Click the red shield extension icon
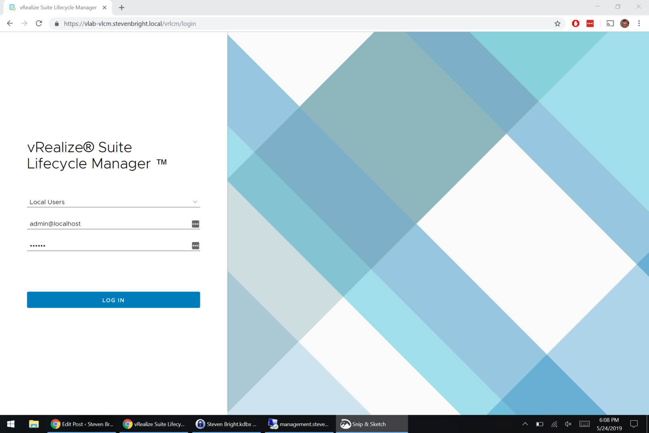 pyautogui.click(x=576, y=24)
